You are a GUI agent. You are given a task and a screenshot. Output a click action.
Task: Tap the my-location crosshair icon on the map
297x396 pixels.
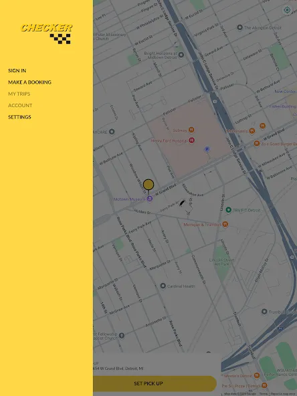287,10
